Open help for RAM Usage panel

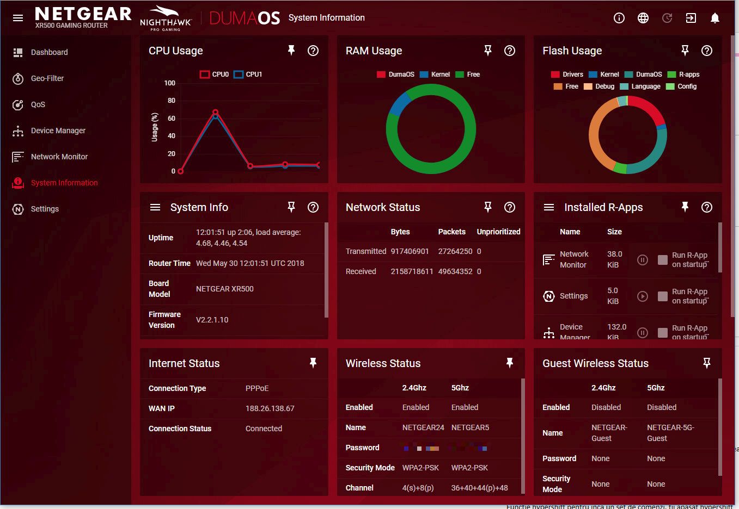[510, 51]
